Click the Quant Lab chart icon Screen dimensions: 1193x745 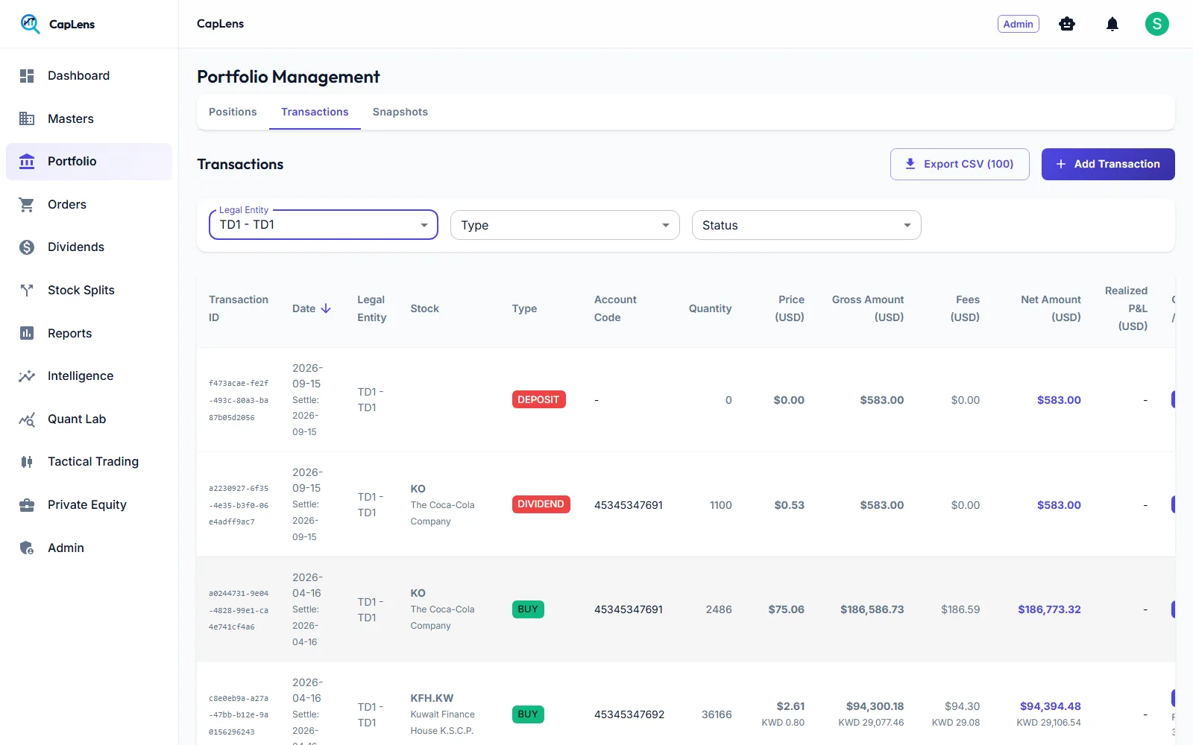(27, 419)
